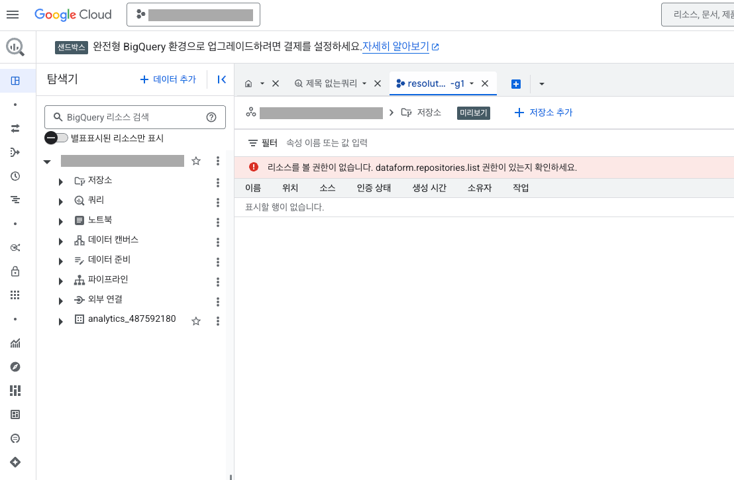This screenshot has width=734, height=480.
Task: Click the 데이터 추가 button
Action: pos(168,79)
